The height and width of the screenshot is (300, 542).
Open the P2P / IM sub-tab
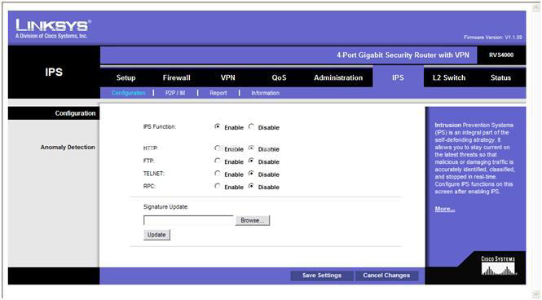coord(175,93)
